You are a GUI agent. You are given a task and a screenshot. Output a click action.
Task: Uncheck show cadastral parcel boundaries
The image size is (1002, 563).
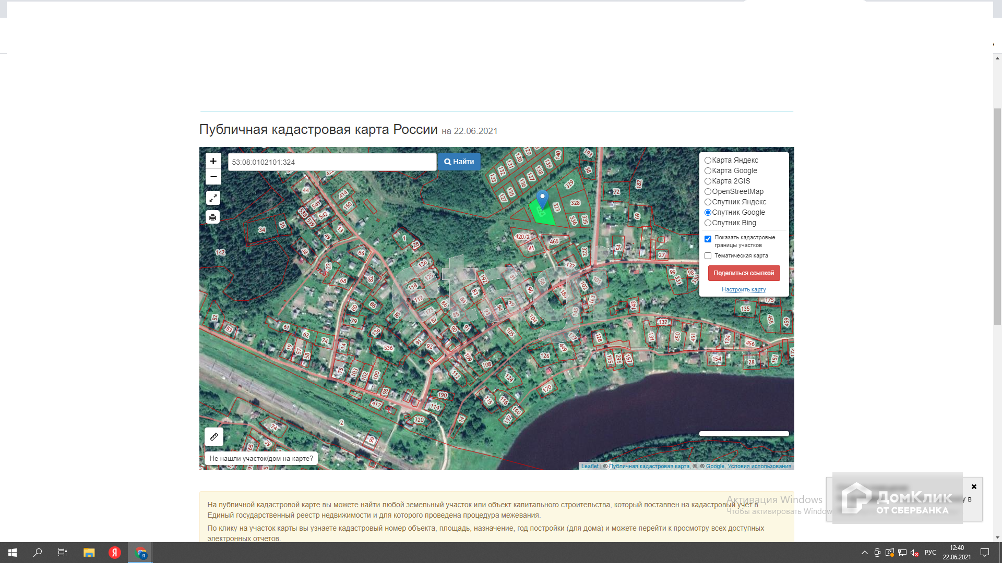708,239
